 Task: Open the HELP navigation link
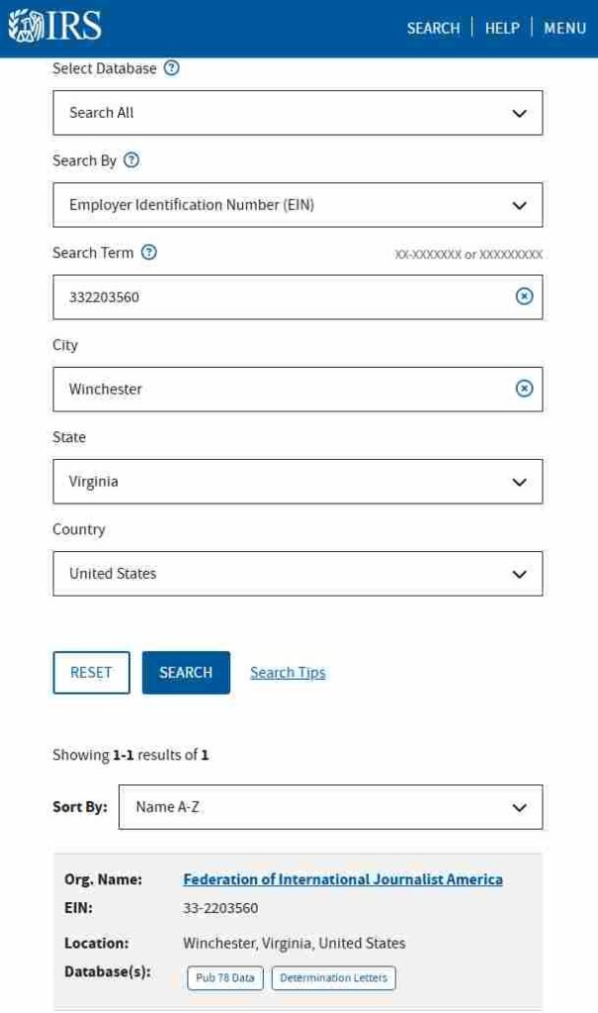(504, 28)
